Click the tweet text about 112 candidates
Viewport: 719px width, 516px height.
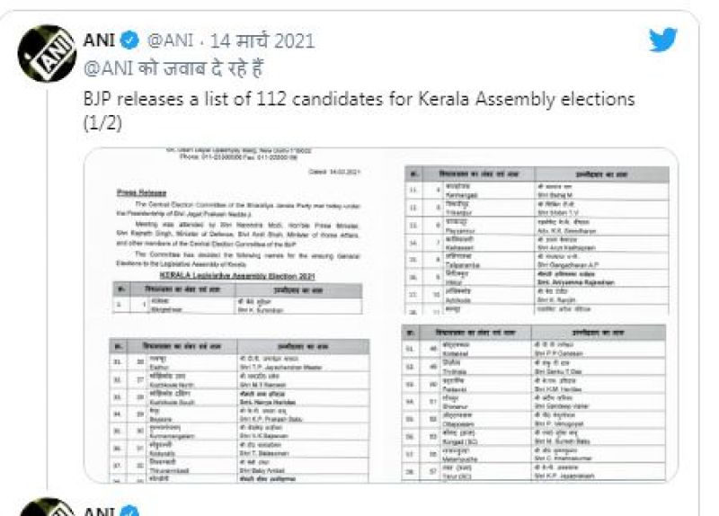coord(351,97)
